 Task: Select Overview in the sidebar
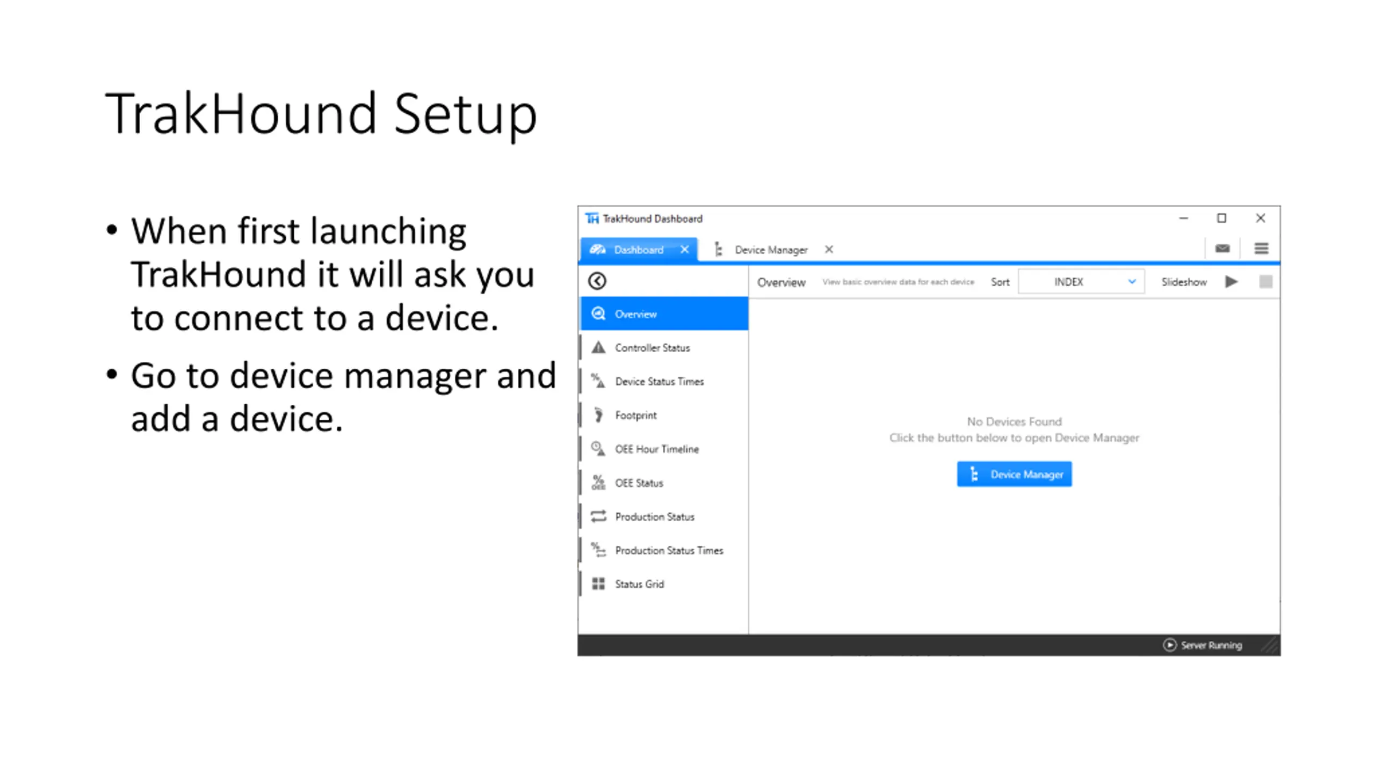pos(664,313)
